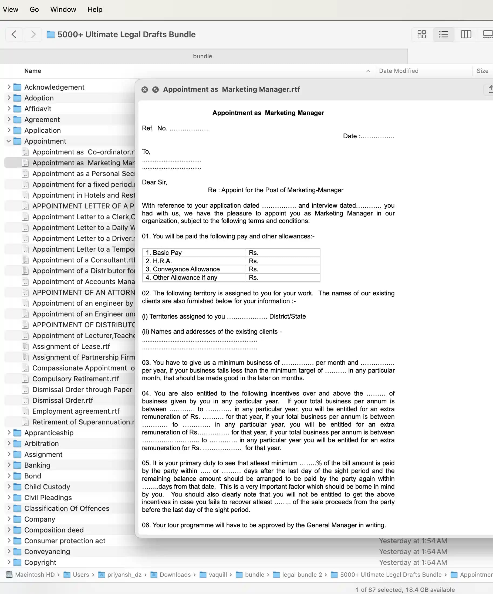This screenshot has width=493, height=594.
Task: Expand the Consumer protection act folder
Action: click(9, 541)
